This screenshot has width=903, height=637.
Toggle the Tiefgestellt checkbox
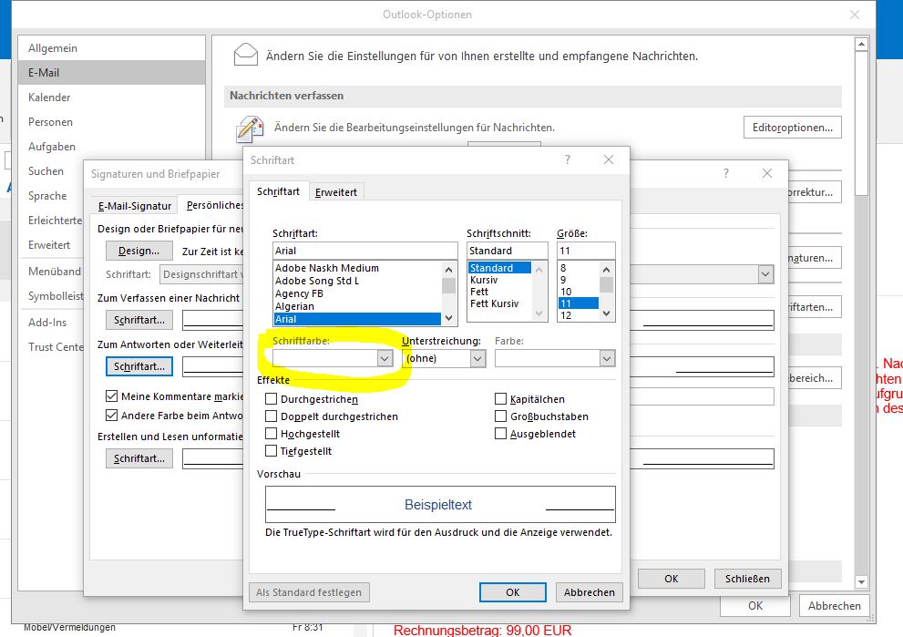pos(271,451)
